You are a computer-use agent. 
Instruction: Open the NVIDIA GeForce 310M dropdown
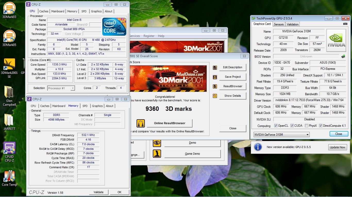point(281,135)
